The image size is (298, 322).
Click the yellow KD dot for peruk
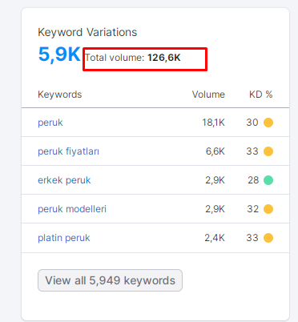pyautogui.click(x=268, y=123)
